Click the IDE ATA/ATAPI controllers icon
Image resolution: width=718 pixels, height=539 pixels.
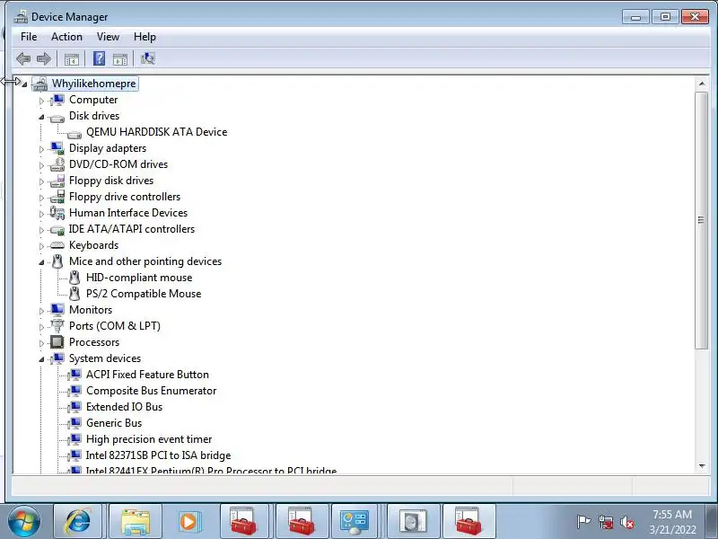[x=57, y=230]
